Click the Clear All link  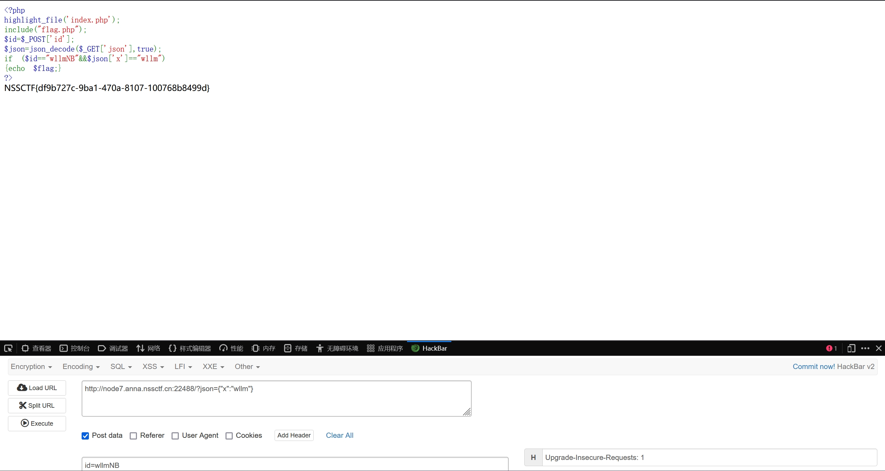point(340,435)
